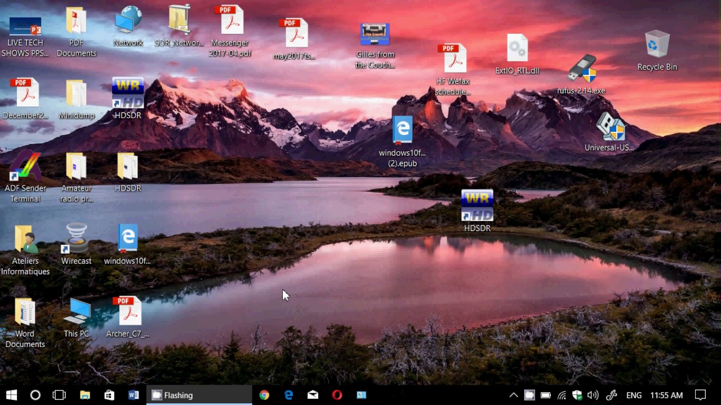This screenshot has width=721, height=405.
Task: Open the Word Documents folder
Action: click(x=25, y=323)
